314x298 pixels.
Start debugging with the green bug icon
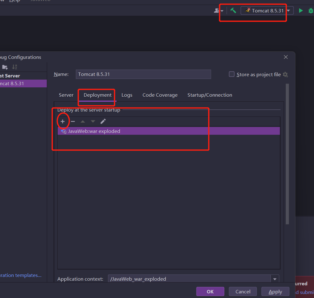[311, 11]
